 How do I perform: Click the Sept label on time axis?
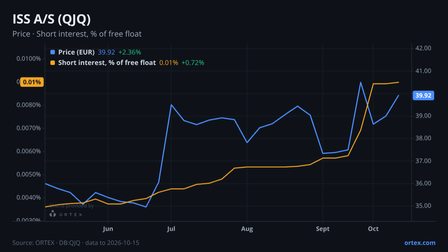tap(323, 229)
